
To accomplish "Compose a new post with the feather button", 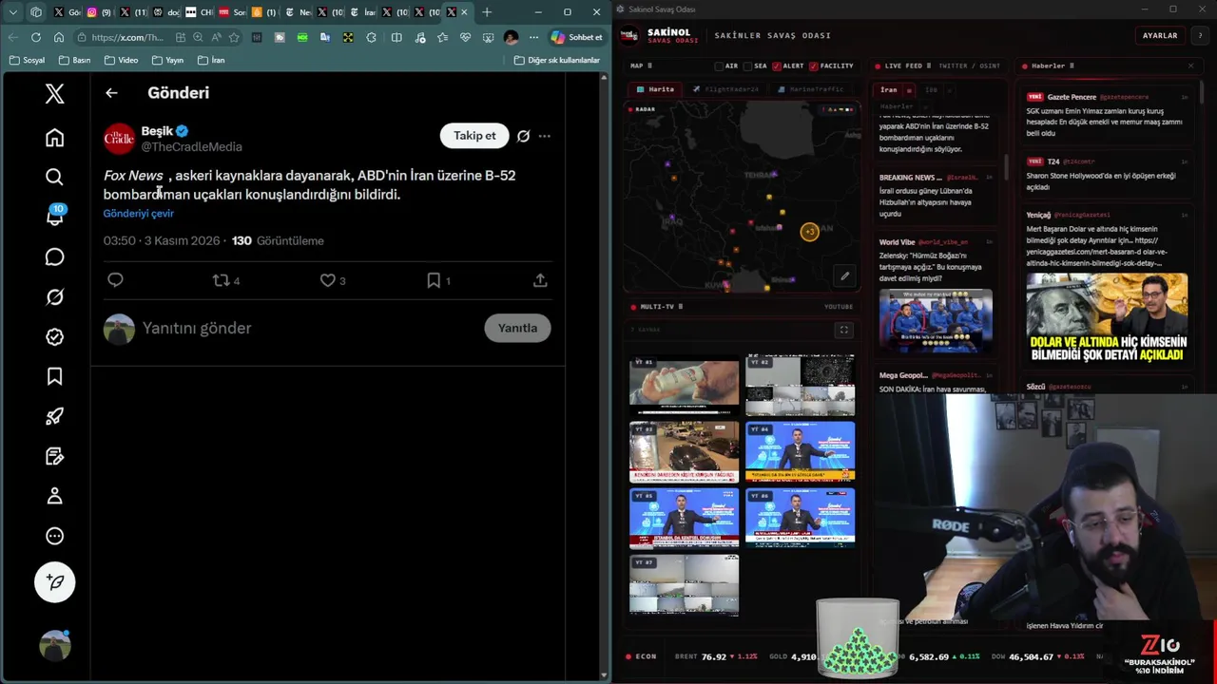I will [x=54, y=582].
